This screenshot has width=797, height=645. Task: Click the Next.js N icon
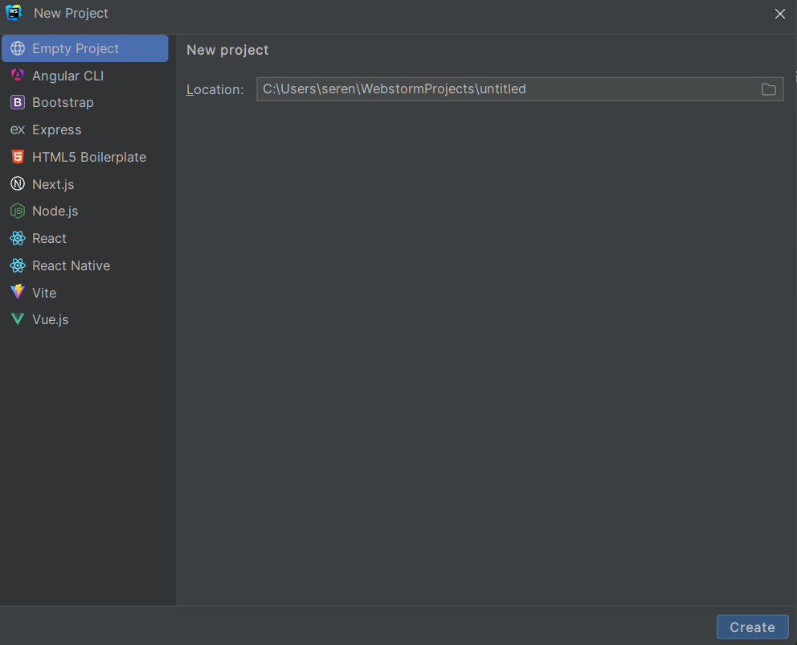18,183
